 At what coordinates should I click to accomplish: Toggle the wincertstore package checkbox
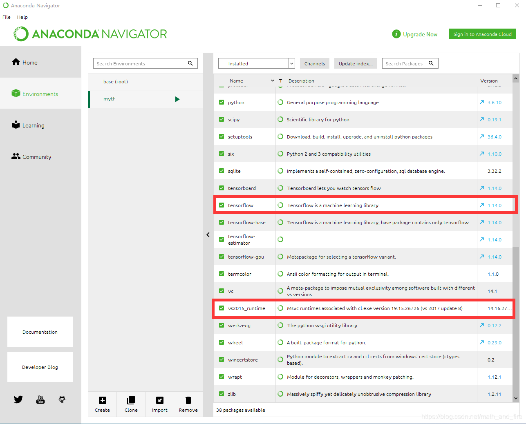(x=222, y=360)
